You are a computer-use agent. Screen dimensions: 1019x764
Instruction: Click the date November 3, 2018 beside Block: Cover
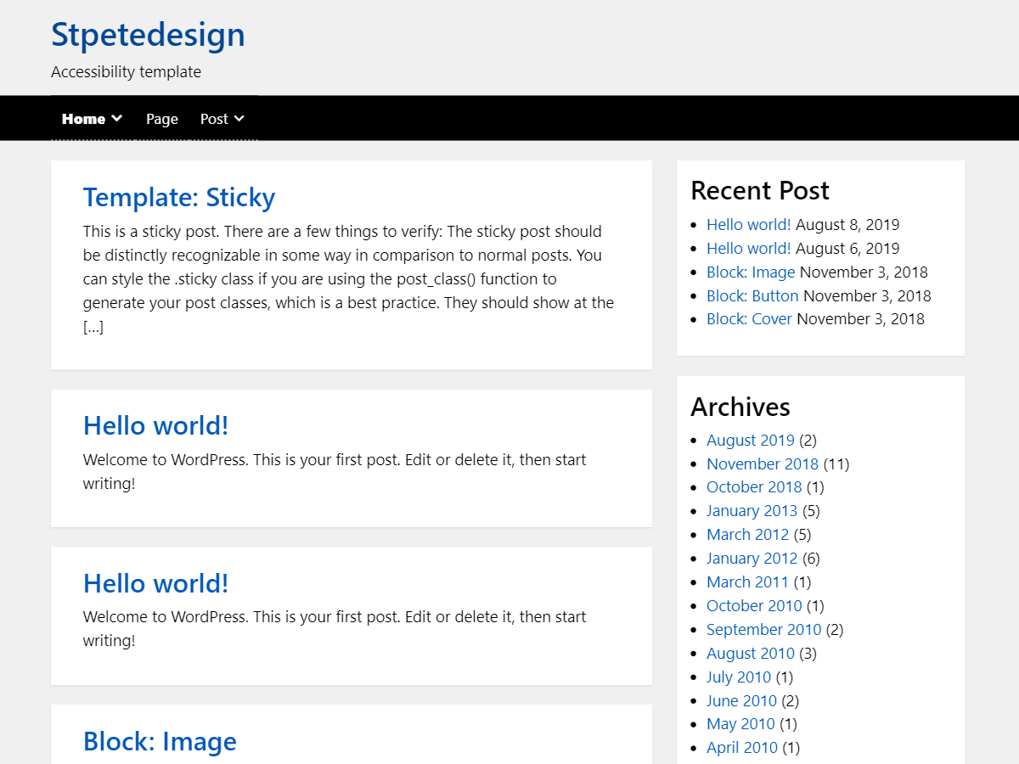(861, 319)
